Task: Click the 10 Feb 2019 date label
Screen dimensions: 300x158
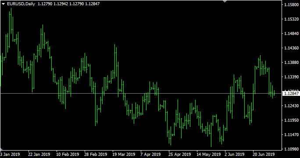Action: click(68, 154)
